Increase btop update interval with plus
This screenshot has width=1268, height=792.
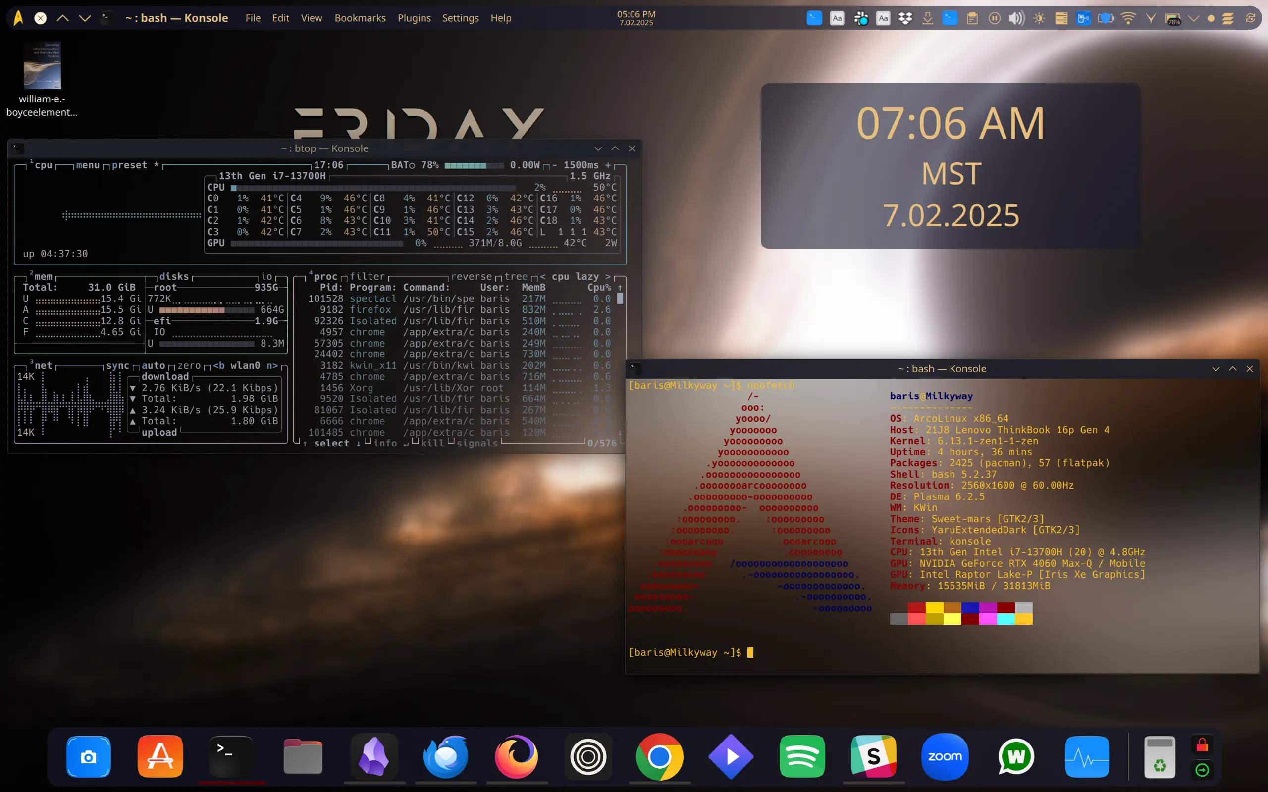click(x=608, y=165)
